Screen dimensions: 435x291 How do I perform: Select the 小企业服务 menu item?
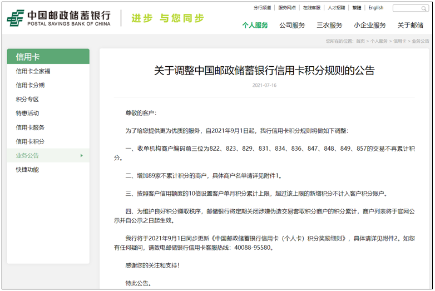[370, 26]
